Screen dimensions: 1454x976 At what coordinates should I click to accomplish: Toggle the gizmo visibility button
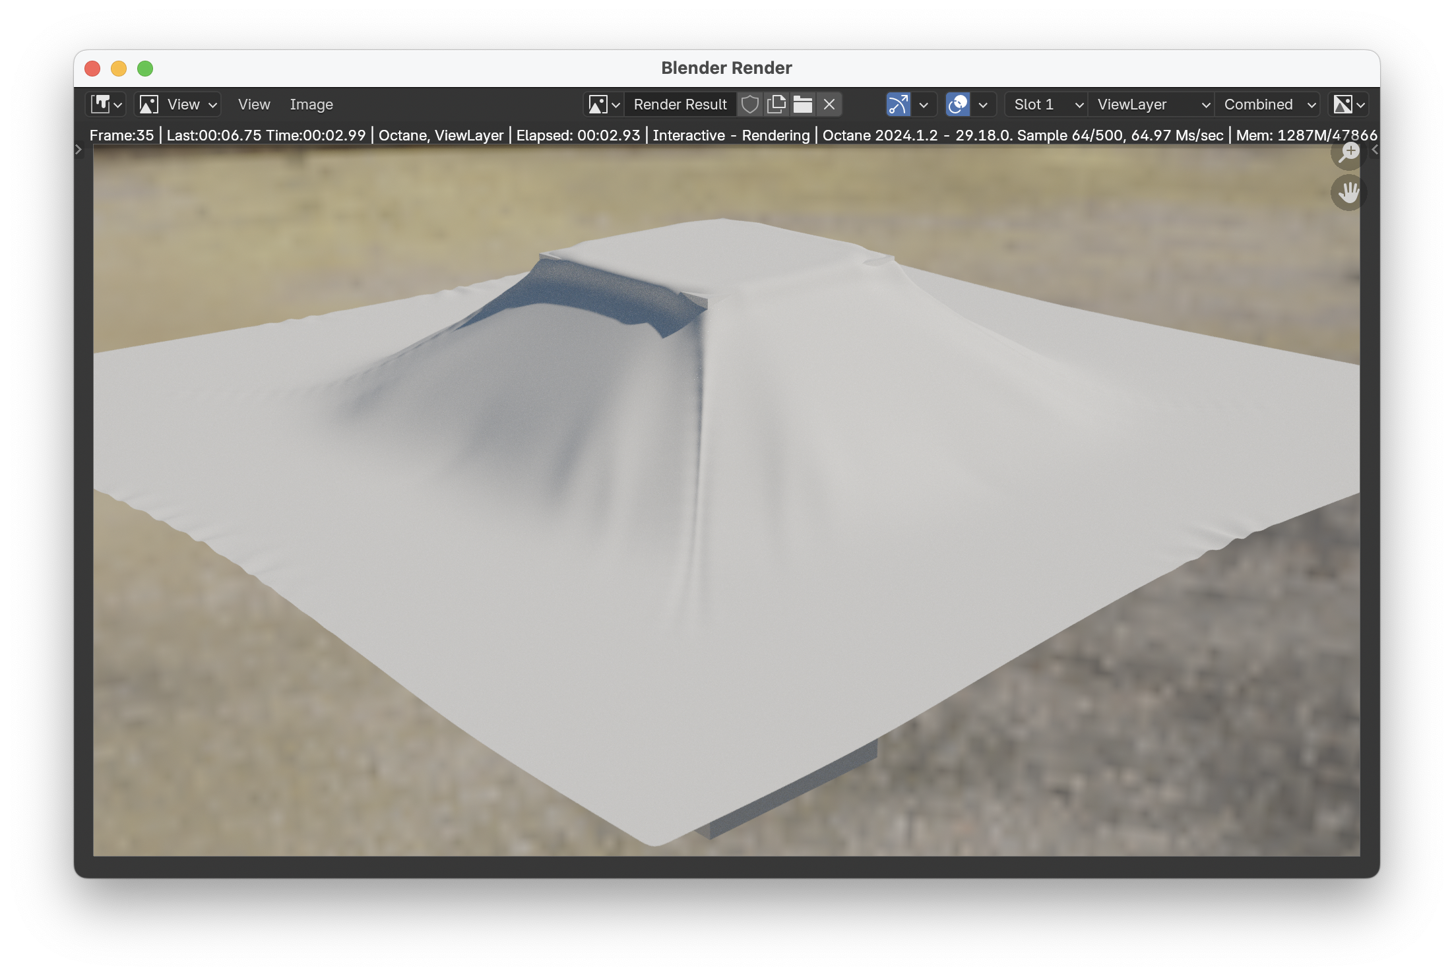pyautogui.click(x=898, y=104)
